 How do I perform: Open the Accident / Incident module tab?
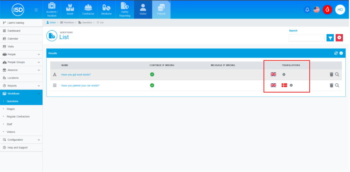pyautogui.click(x=52, y=10)
